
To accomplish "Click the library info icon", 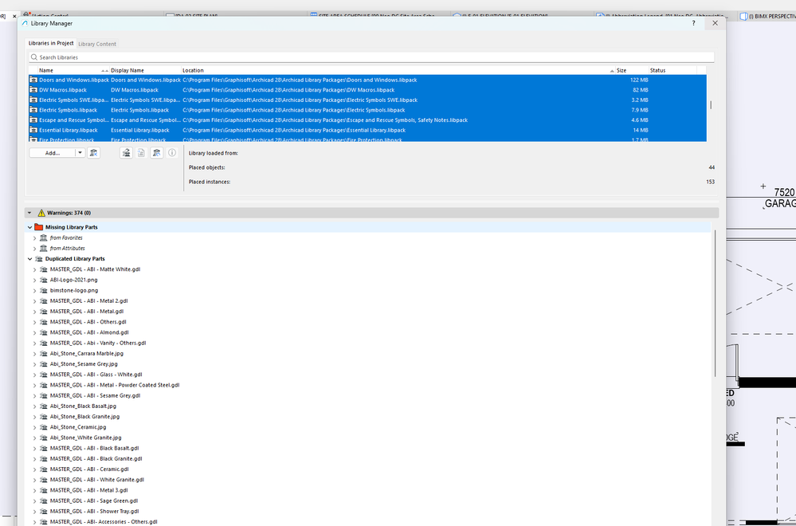I will point(172,153).
